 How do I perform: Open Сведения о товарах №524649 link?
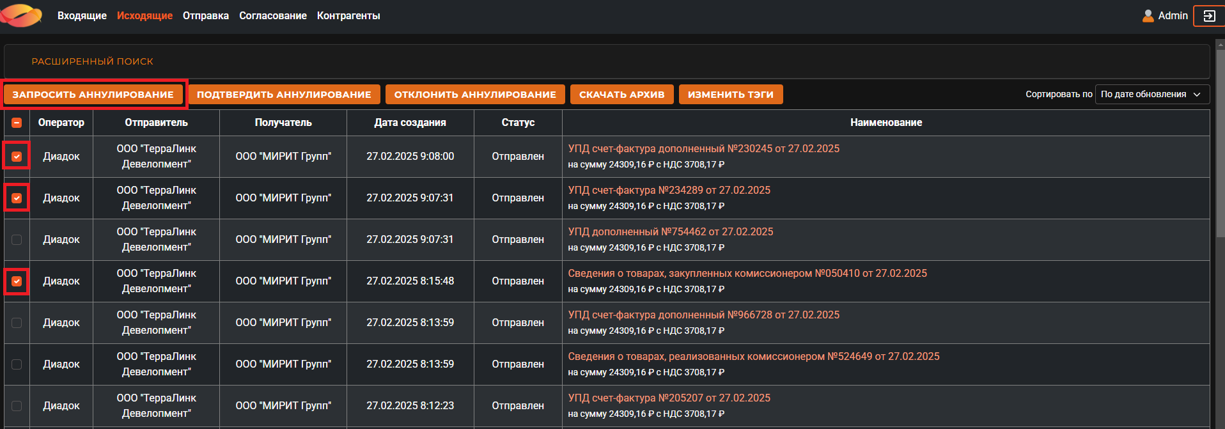[754, 356]
